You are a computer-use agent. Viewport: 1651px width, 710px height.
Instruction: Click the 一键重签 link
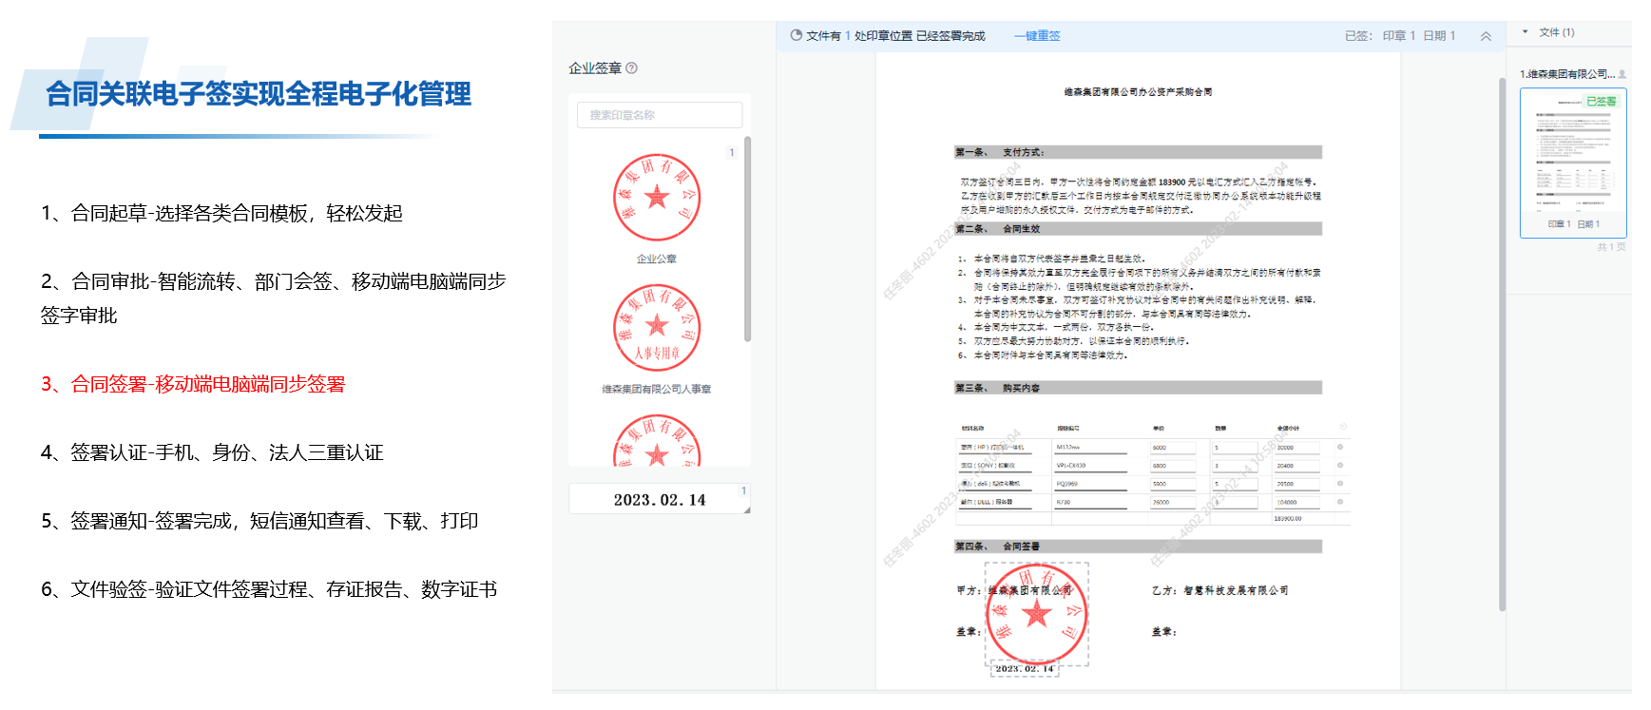[1037, 36]
